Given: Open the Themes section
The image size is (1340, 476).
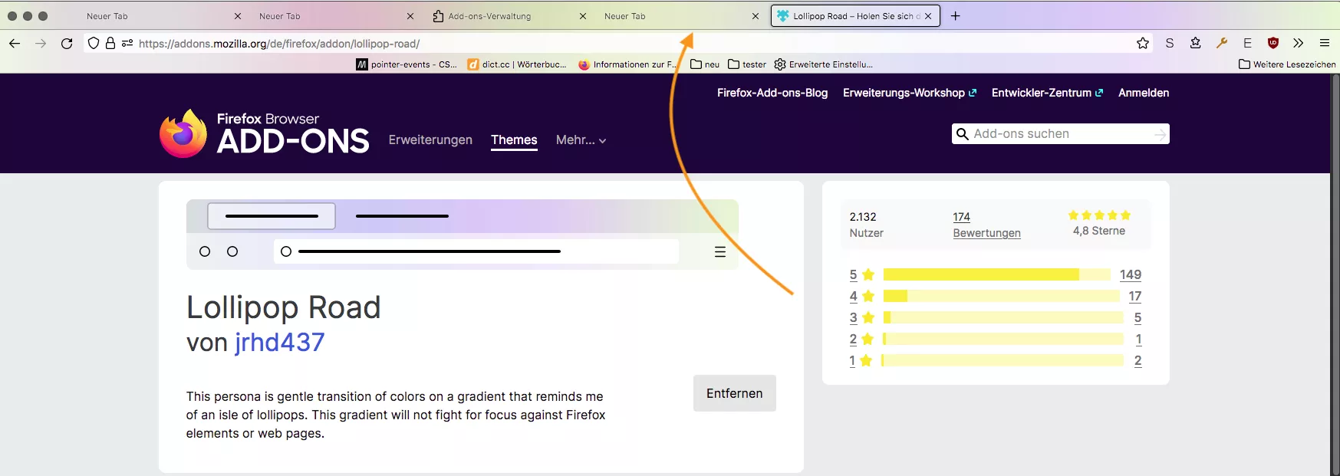Looking at the screenshot, I should [514, 140].
